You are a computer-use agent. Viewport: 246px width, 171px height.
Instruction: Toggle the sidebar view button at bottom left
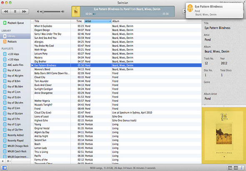(x=5, y=168)
